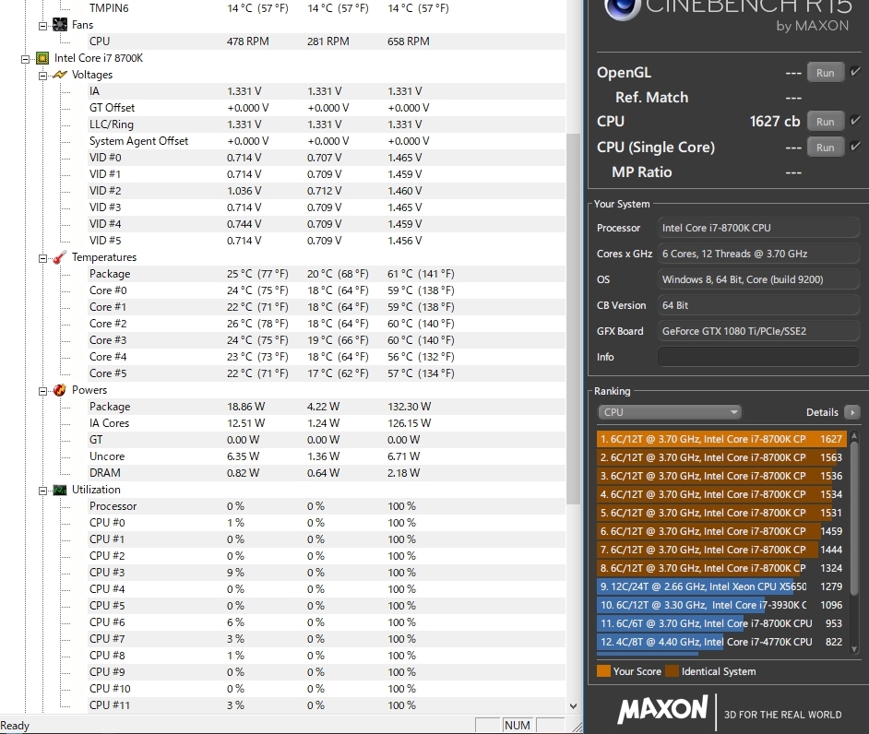Click the Details label in Ranking
Screen dimensions: 869x734
[x=822, y=412]
